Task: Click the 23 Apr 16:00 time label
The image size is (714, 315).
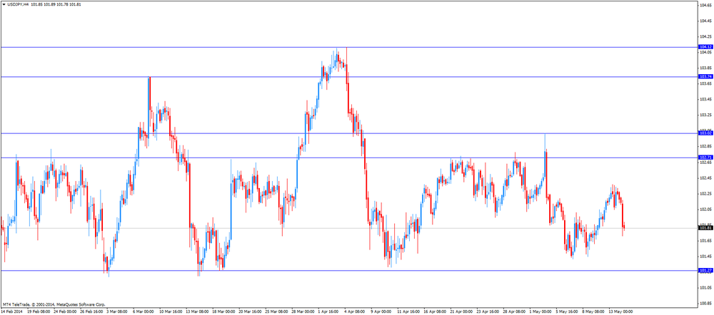Action: 488,312
